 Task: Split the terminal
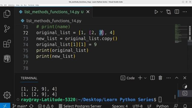(152, 78)
